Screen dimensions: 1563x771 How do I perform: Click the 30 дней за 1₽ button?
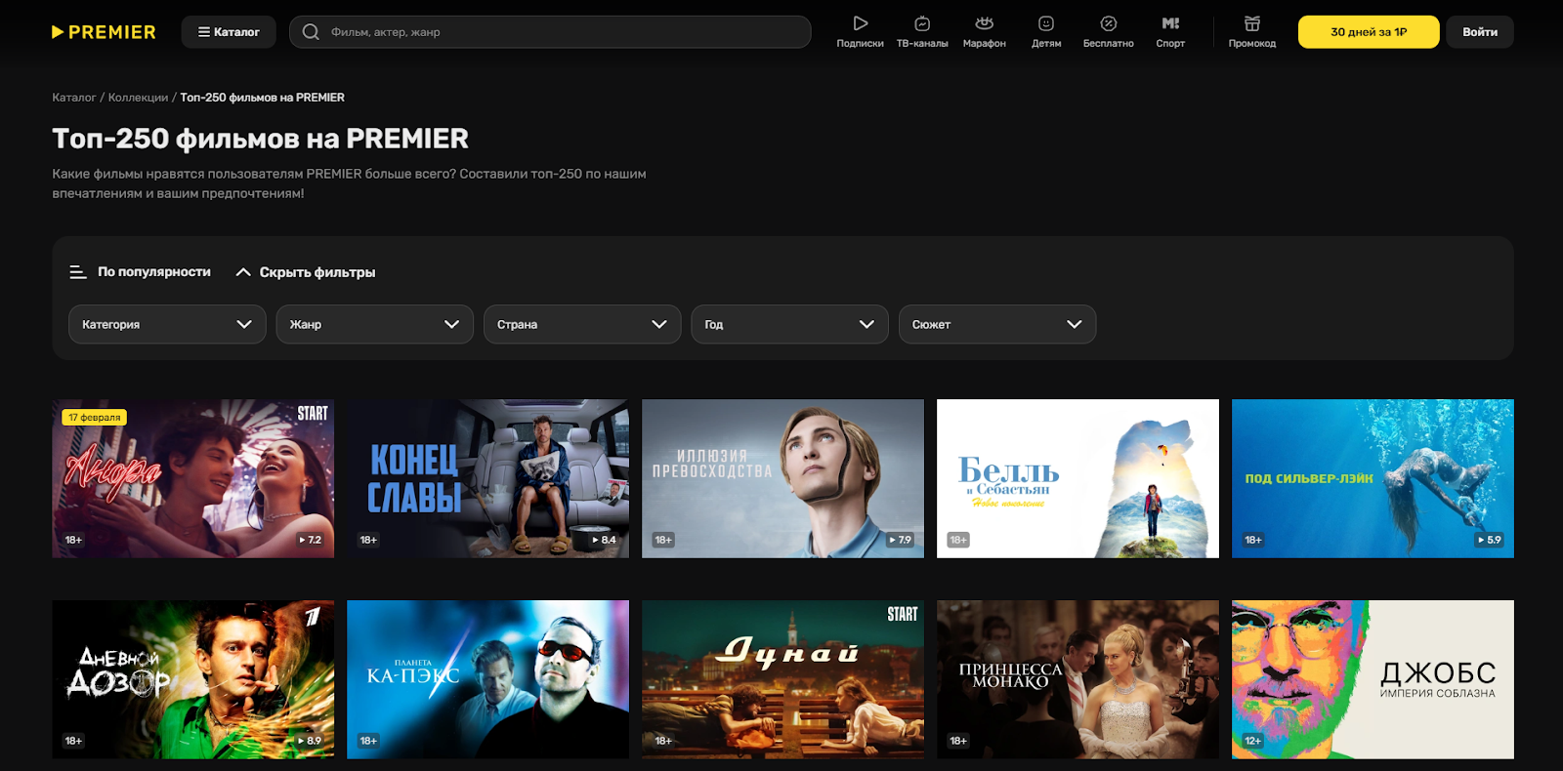(1369, 32)
